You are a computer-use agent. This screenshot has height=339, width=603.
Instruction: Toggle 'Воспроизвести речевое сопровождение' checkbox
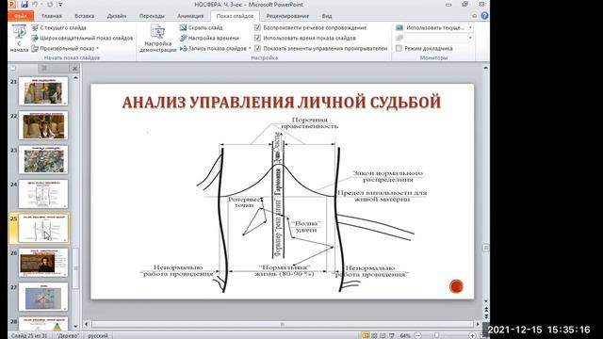click(257, 27)
